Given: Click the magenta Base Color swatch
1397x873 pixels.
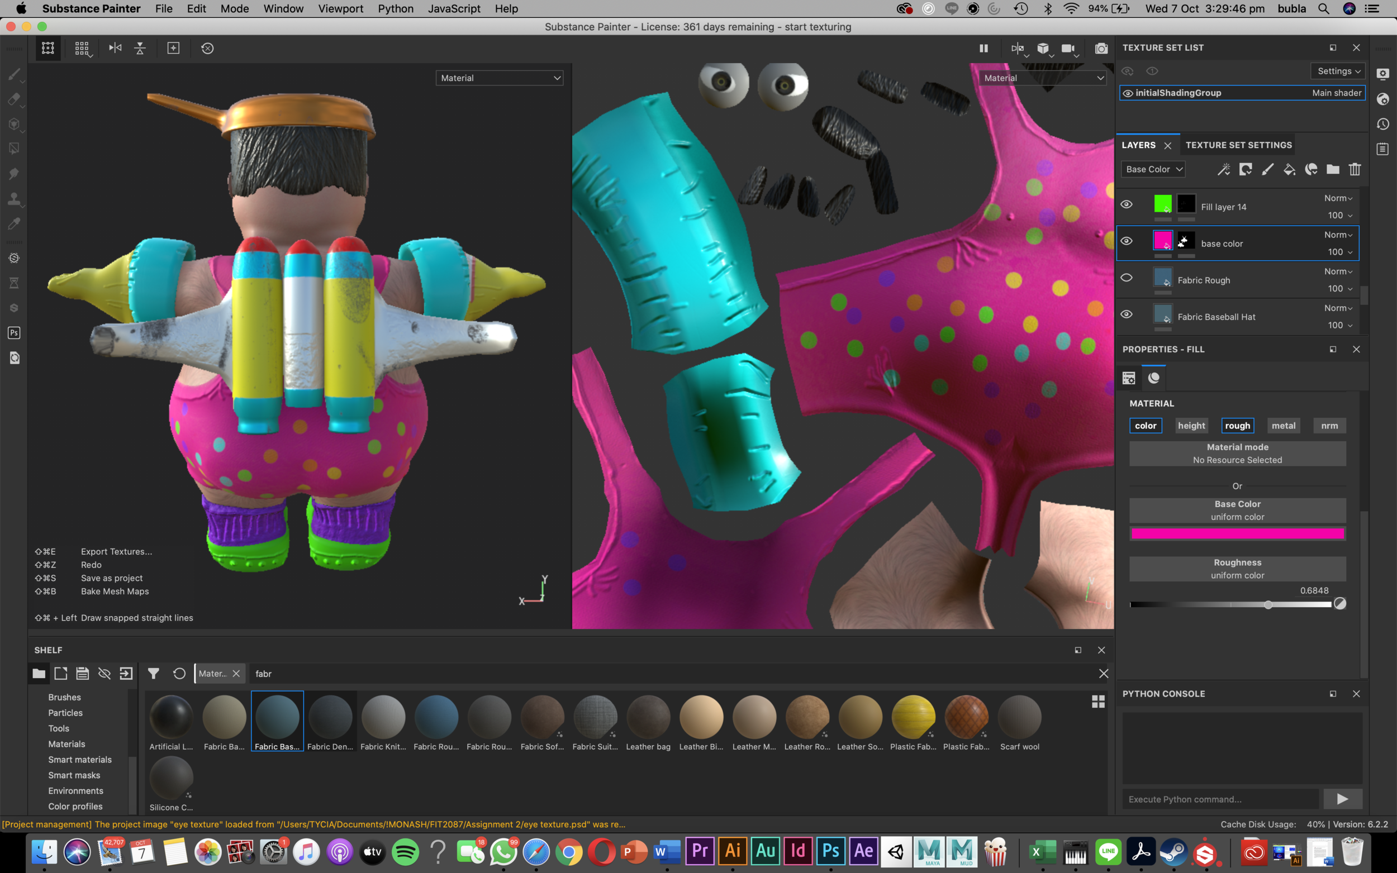Looking at the screenshot, I should pos(1237,533).
